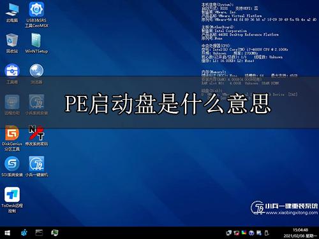
Task: Launch the USB3&SRS CeoMSX tool icon
Action: (x=36, y=15)
